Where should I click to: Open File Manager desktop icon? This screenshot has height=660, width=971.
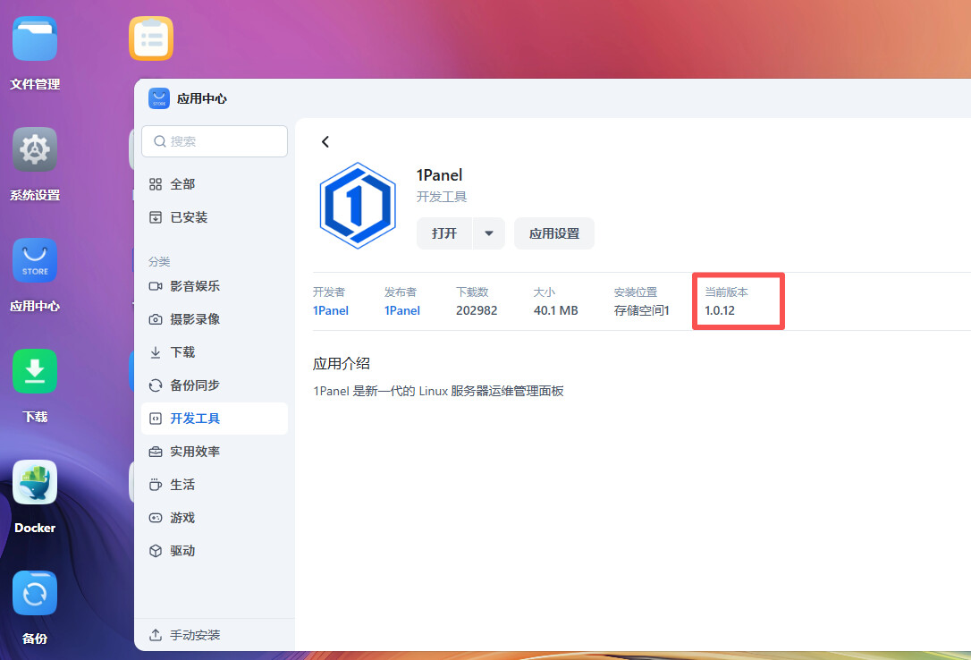point(35,39)
